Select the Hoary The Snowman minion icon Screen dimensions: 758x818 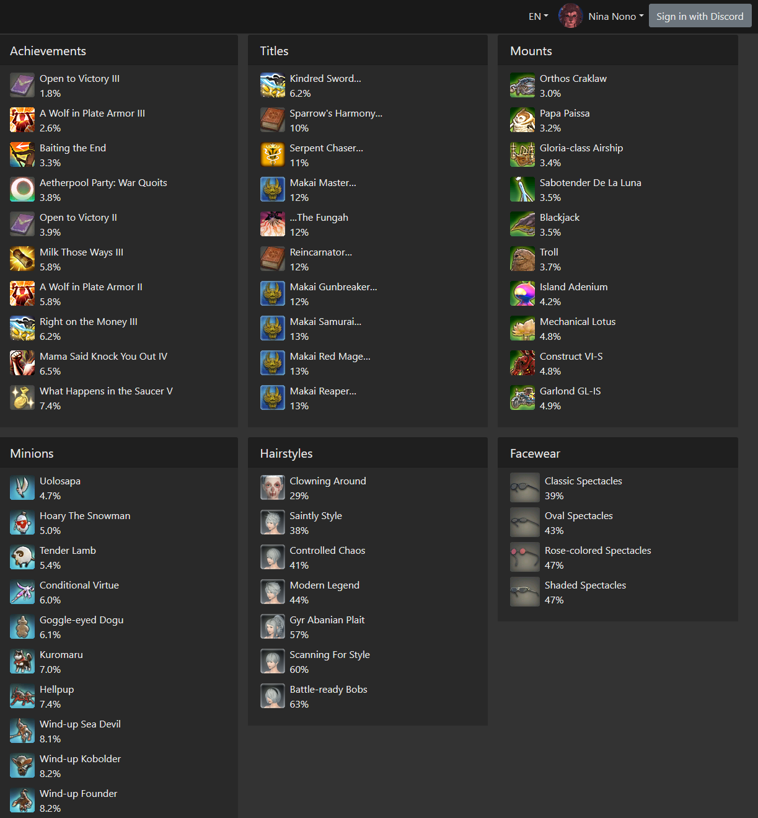22,523
